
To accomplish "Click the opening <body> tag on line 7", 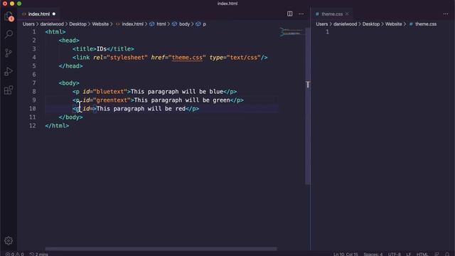I will point(69,83).
